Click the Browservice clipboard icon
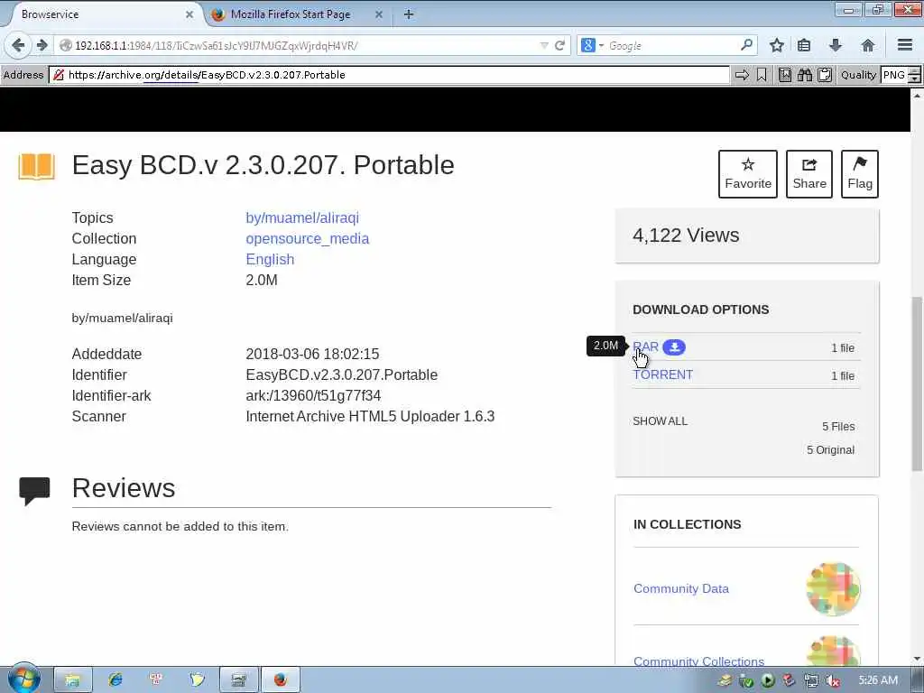 pyautogui.click(x=825, y=75)
